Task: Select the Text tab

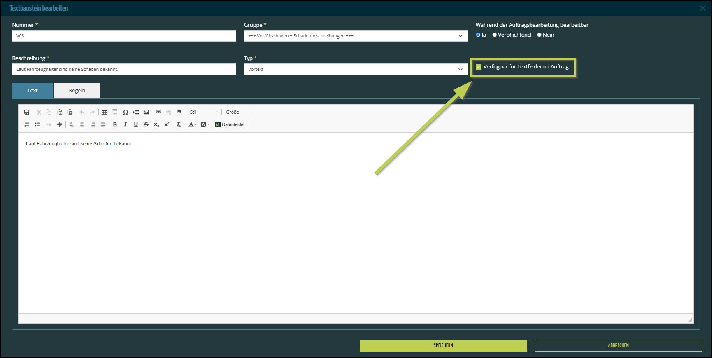Action: [x=33, y=91]
